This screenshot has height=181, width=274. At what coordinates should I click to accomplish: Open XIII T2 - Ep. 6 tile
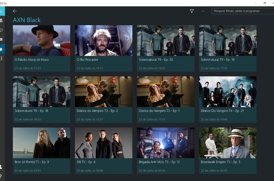pos(104,151)
